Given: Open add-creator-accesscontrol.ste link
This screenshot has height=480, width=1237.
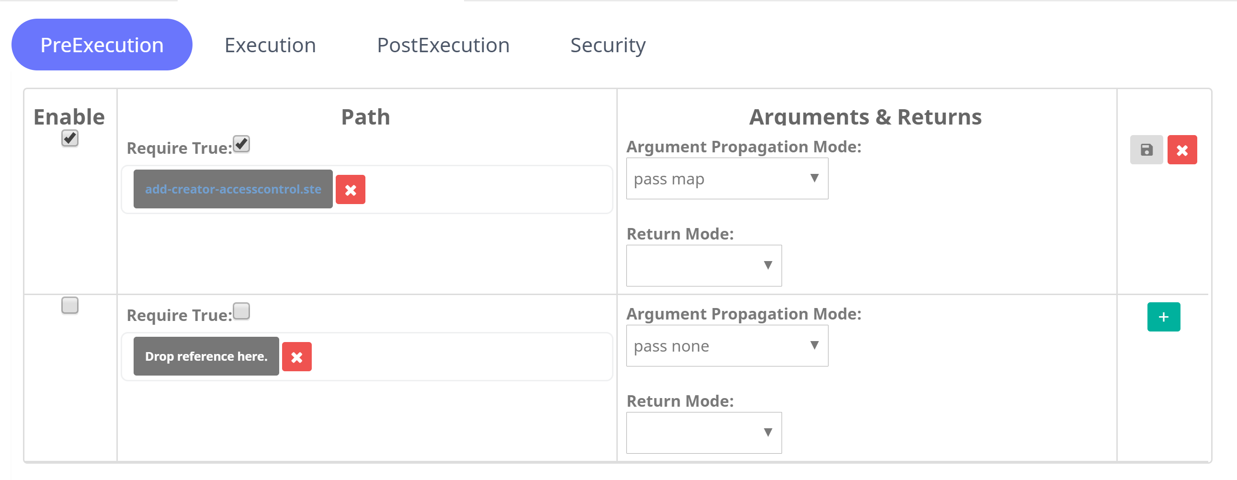Looking at the screenshot, I should (x=233, y=189).
